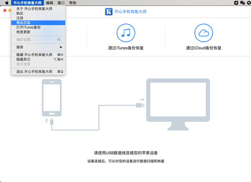251x182 pixels.
Task: Open the 编辑 menu
Action: tap(49, 3)
